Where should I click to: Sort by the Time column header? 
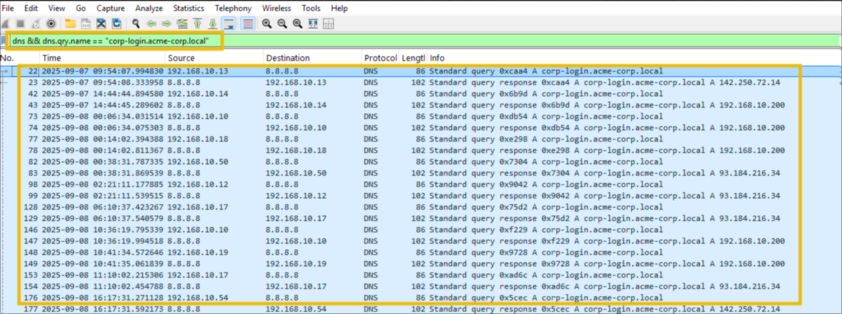pos(102,58)
